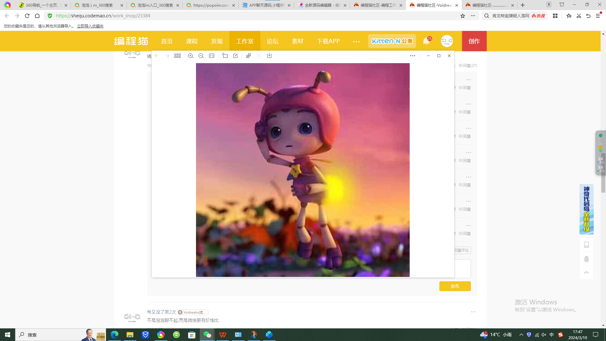Click the 青龙帮案嫌疑人落网 search box

[x=511, y=16]
